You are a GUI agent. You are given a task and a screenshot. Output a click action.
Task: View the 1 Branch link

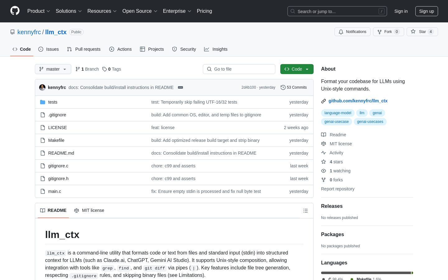tap(87, 69)
